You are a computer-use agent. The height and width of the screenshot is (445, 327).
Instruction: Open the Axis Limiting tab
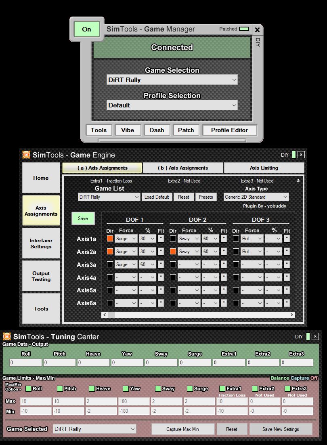[x=264, y=168]
